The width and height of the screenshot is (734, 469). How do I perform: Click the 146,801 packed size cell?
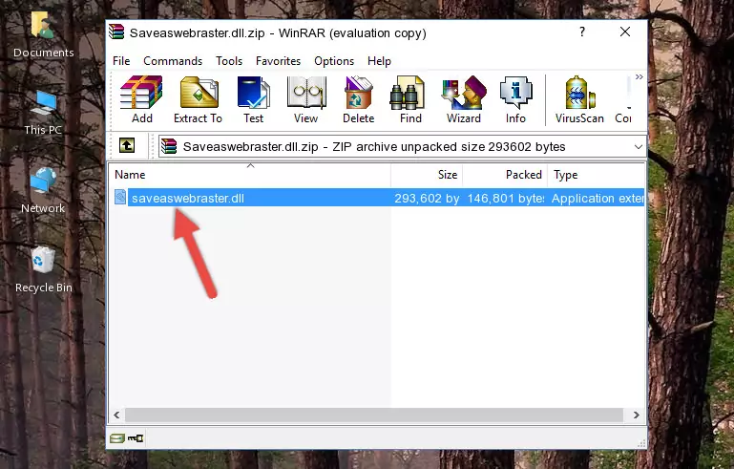coord(506,198)
